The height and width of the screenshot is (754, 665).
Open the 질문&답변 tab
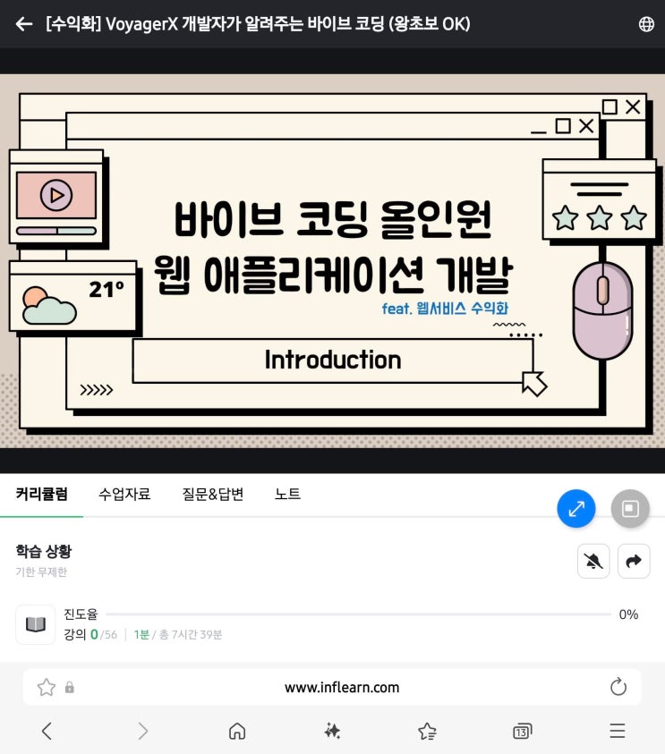[213, 494]
